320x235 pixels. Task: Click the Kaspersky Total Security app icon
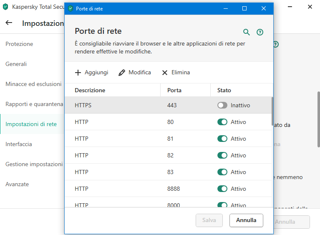(6, 7)
